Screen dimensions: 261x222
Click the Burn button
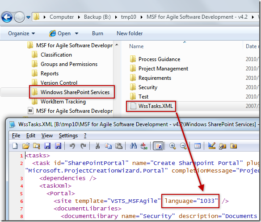pyautogui.click(x=97, y=33)
